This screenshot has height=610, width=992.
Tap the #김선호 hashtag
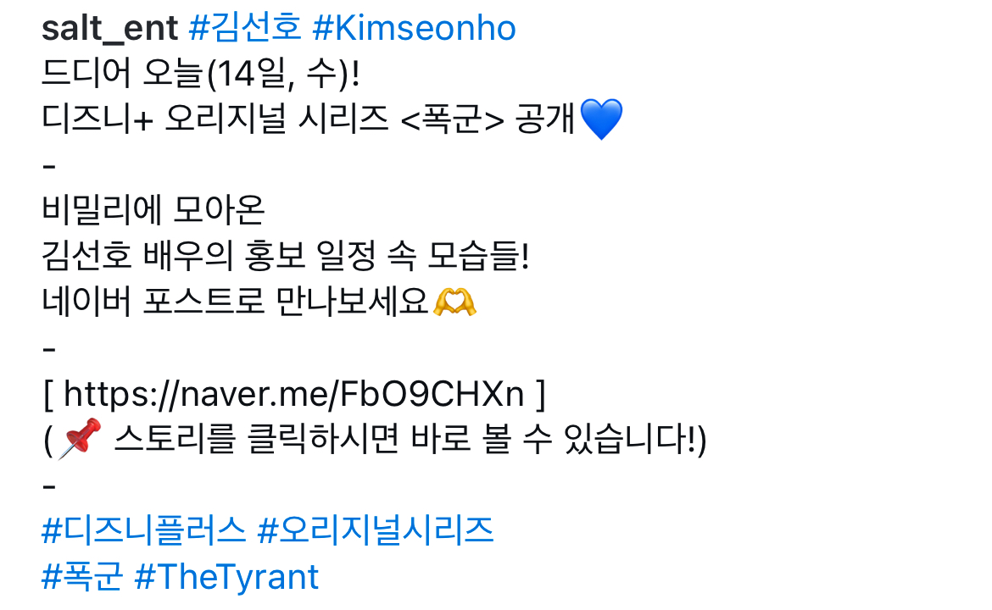click(245, 29)
